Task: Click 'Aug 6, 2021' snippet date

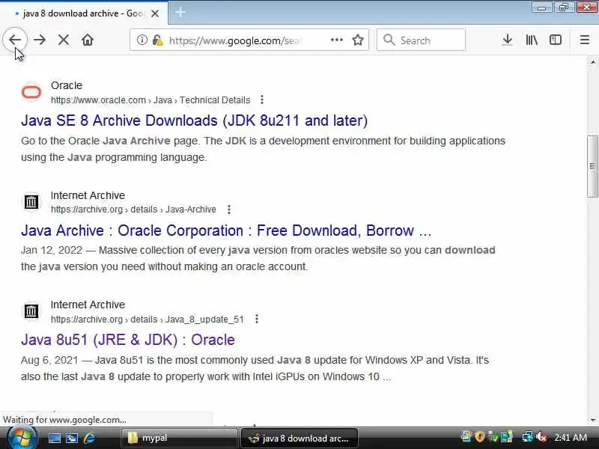Action: click(x=49, y=360)
